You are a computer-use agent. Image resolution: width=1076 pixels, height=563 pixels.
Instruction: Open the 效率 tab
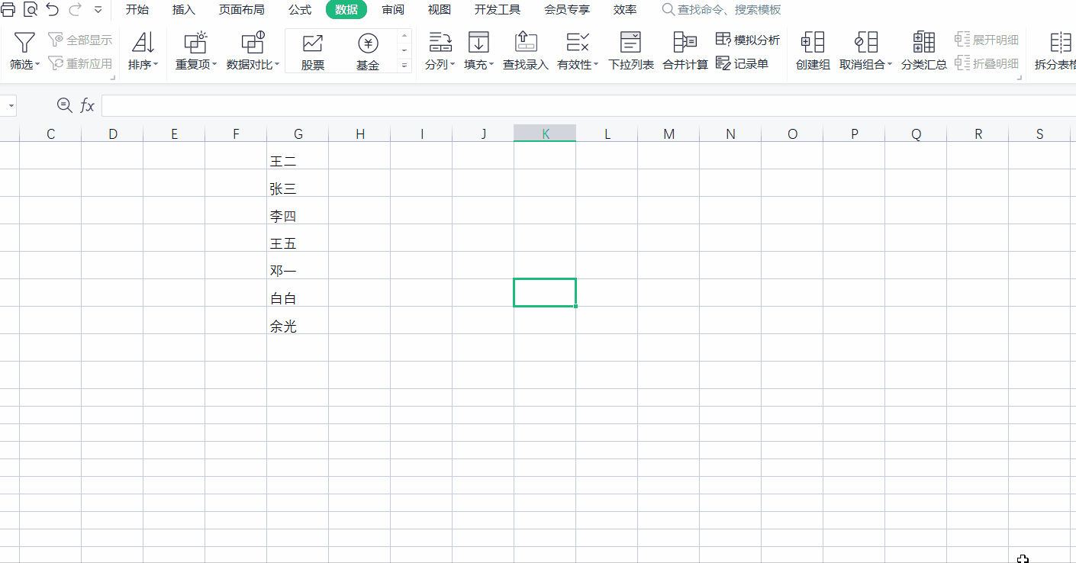click(x=625, y=10)
